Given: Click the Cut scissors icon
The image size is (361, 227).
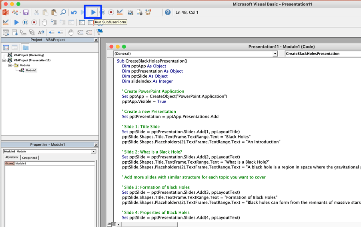Looking at the screenshot, I should pyautogui.click(x=36, y=12).
